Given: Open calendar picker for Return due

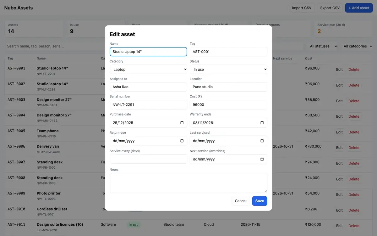Looking at the screenshot, I should 182,141.
